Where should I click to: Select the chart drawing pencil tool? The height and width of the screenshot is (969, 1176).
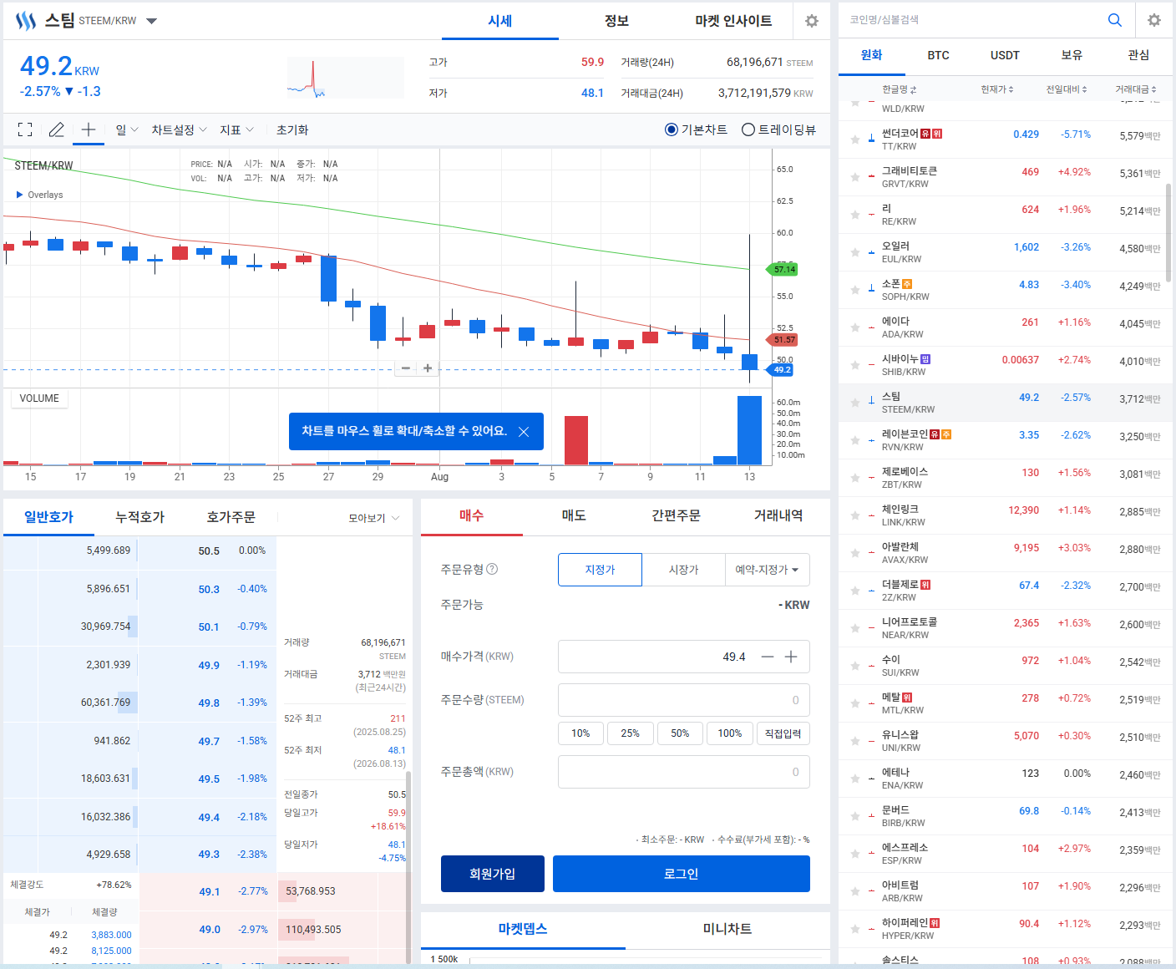[56, 129]
